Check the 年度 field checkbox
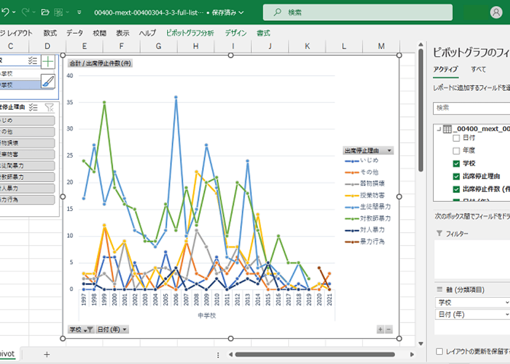Viewport: 510px width, 364px height. pyautogui.click(x=456, y=151)
